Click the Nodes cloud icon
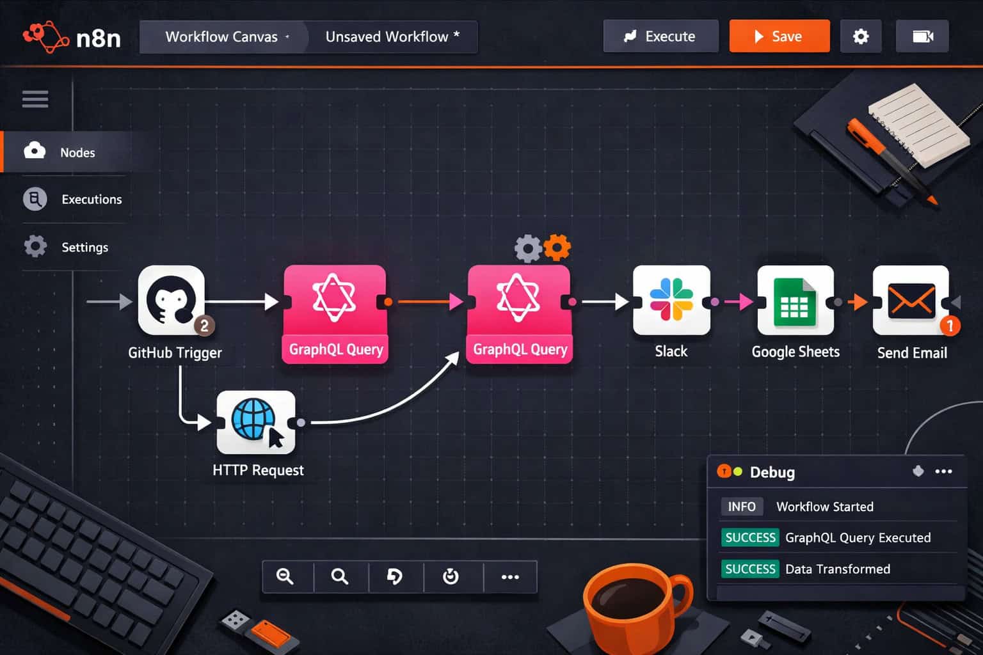The image size is (983, 655). pos(35,151)
